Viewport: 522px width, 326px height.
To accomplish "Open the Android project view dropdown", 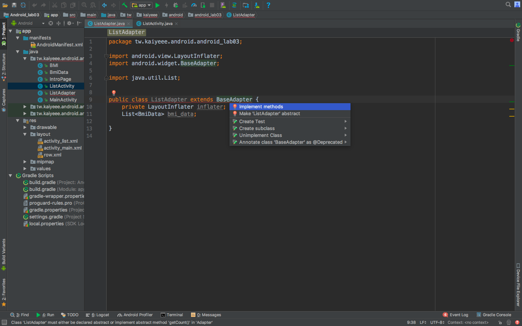I will click(28, 23).
